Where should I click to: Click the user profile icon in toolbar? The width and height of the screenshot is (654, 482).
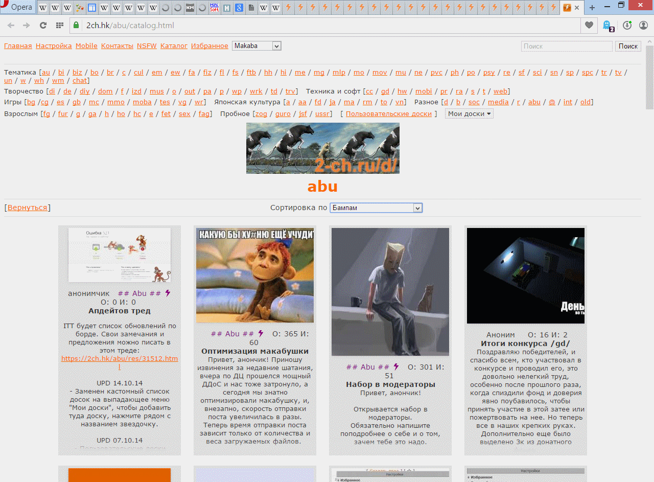pos(643,26)
